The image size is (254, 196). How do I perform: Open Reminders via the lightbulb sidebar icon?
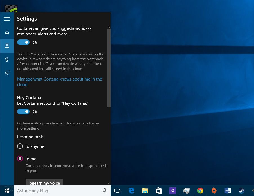(7, 59)
